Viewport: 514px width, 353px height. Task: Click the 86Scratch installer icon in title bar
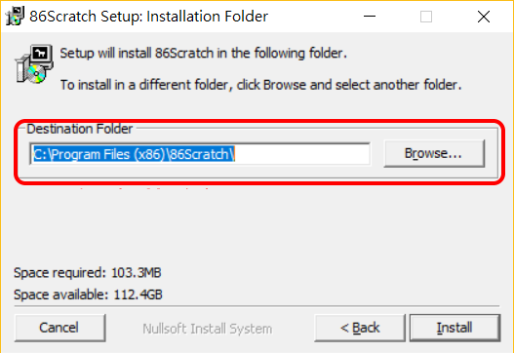[x=15, y=16]
